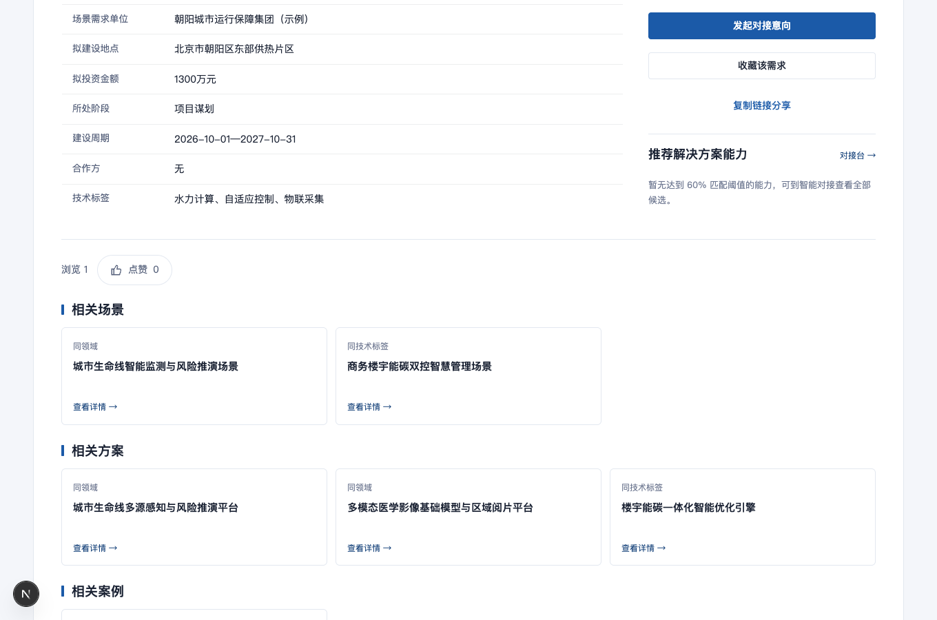Select 多模态医学影像基础模型与区域阅片平台 card title

click(x=440, y=508)
